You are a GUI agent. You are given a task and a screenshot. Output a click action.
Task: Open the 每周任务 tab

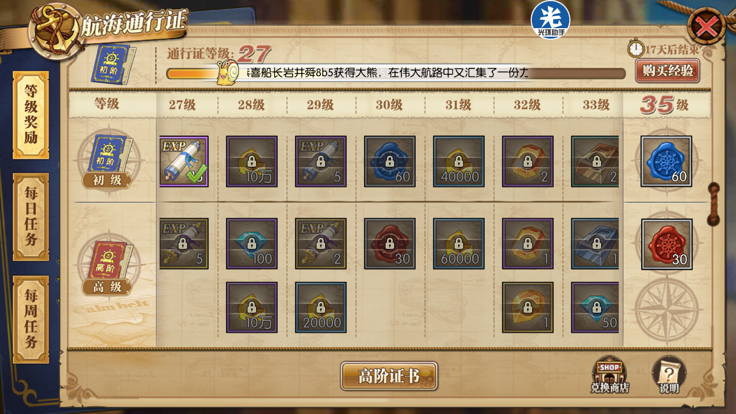tap(31, 320)
